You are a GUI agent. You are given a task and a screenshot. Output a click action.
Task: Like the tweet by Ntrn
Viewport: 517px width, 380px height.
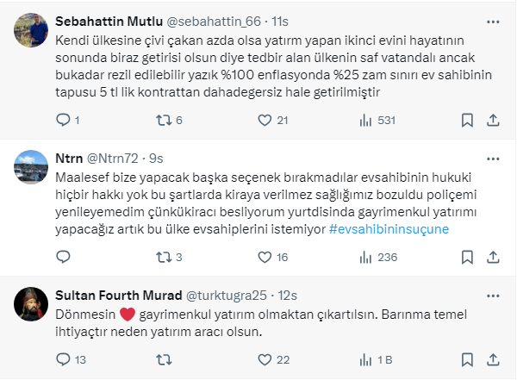click(260, 257)
